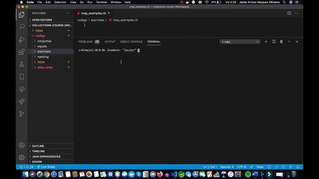
Task: Open Google Chrome from the Dock
Action: [46, 175]
